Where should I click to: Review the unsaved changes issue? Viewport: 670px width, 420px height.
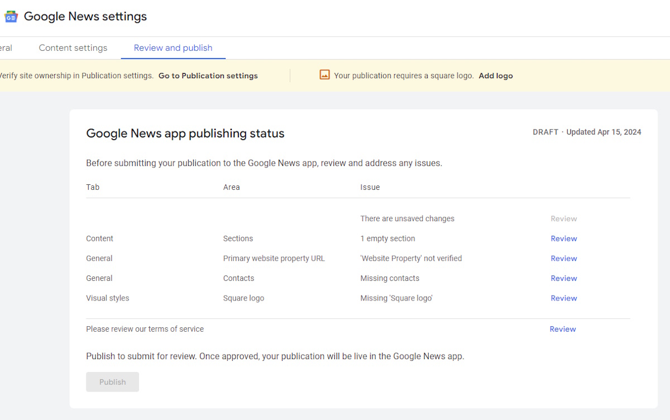pos(563,219)
